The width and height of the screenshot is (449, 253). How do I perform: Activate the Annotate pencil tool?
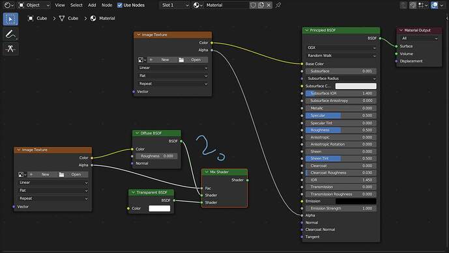[10, 34]
